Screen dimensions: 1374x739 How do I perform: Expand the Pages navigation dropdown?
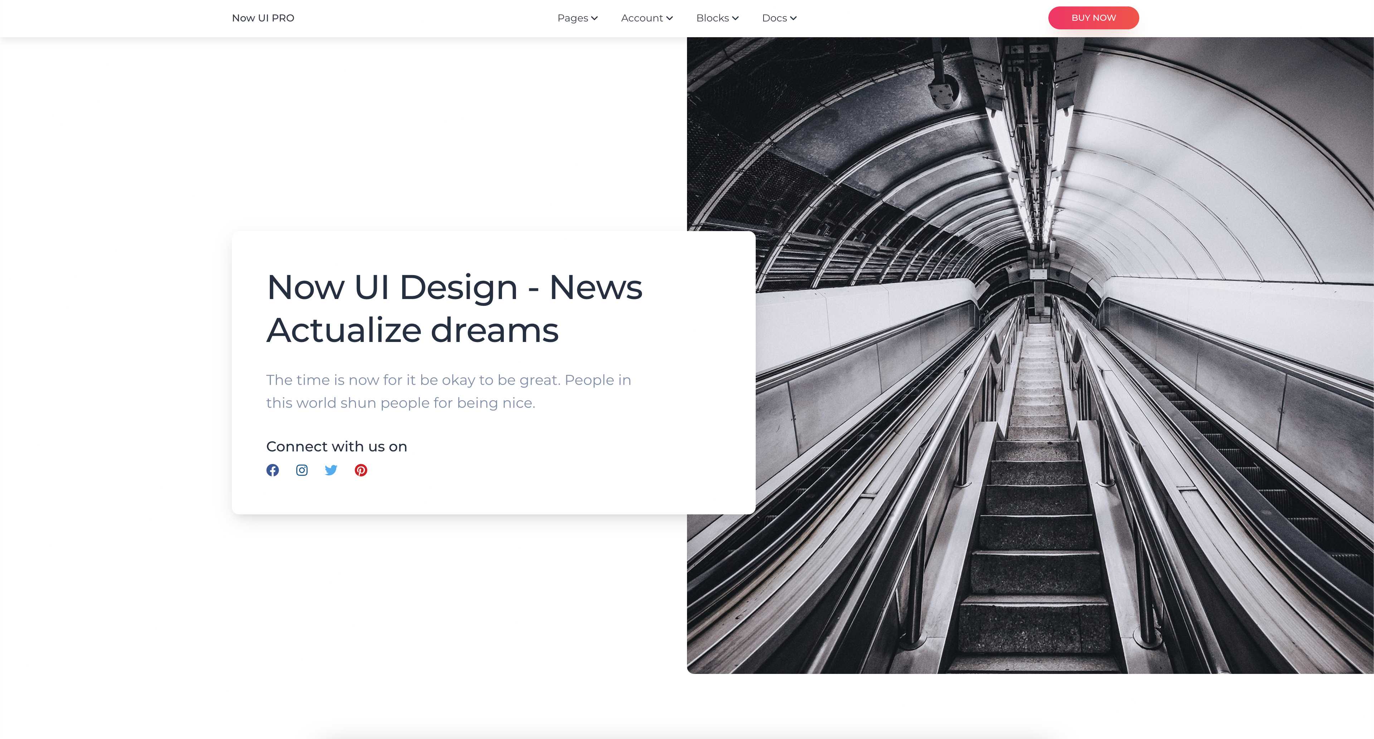point(572,18)
